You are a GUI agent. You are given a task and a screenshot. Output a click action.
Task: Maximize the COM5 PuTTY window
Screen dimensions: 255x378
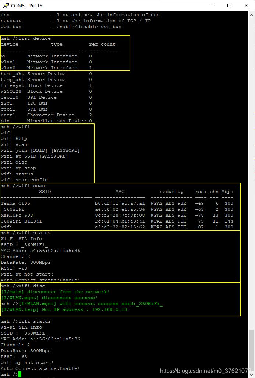pos(229,6)
